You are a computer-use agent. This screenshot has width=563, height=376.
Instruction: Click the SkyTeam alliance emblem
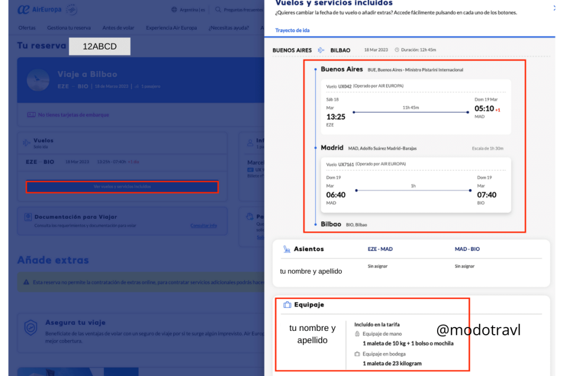tap(71, 9)
